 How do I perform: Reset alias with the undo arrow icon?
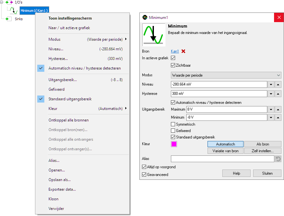tap(278, 159)
